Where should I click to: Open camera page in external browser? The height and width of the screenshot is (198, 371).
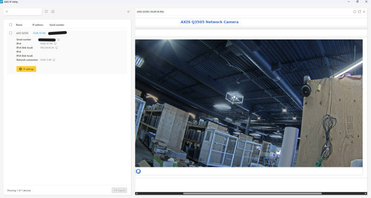pos(359,12)
